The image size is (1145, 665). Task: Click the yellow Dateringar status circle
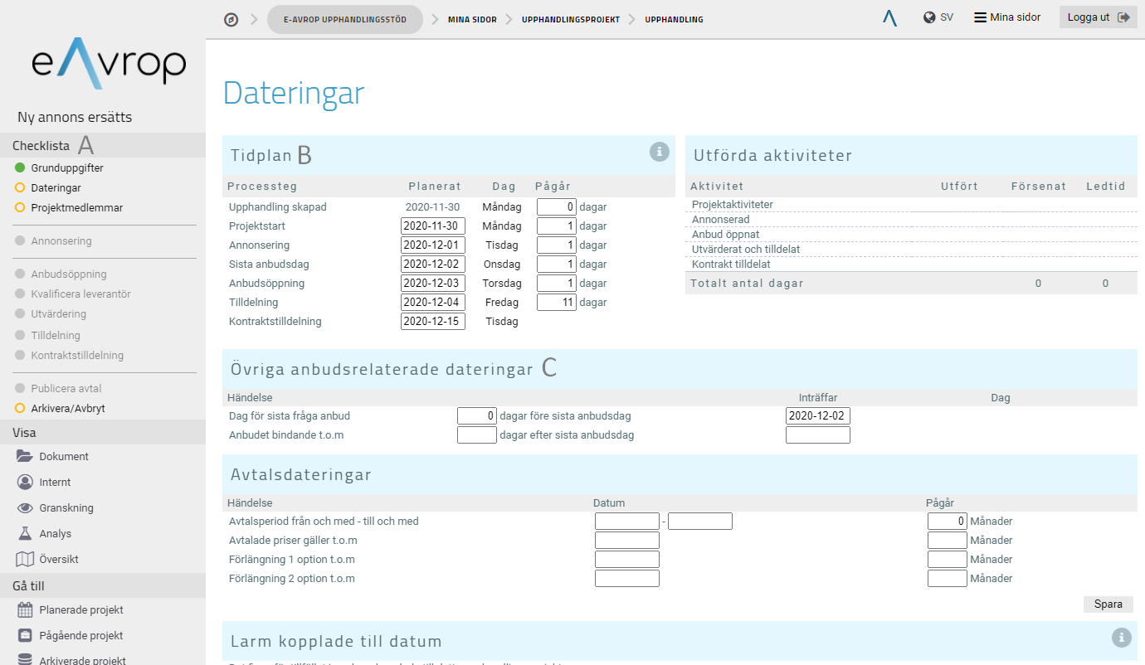click(x=20, y=188)
